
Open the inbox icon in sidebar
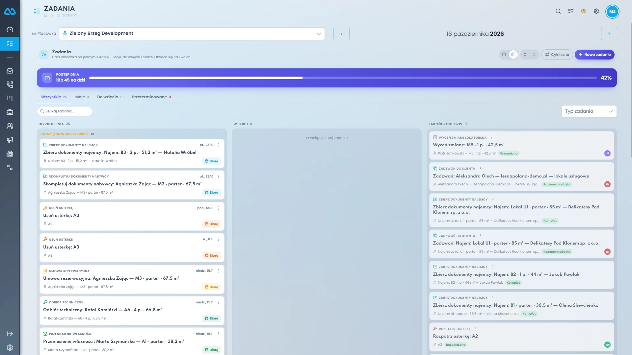tap(10, 71)
